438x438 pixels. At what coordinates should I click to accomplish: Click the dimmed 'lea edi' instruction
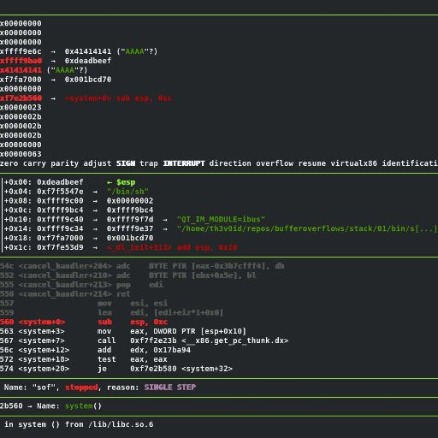[x=160, y=312]
